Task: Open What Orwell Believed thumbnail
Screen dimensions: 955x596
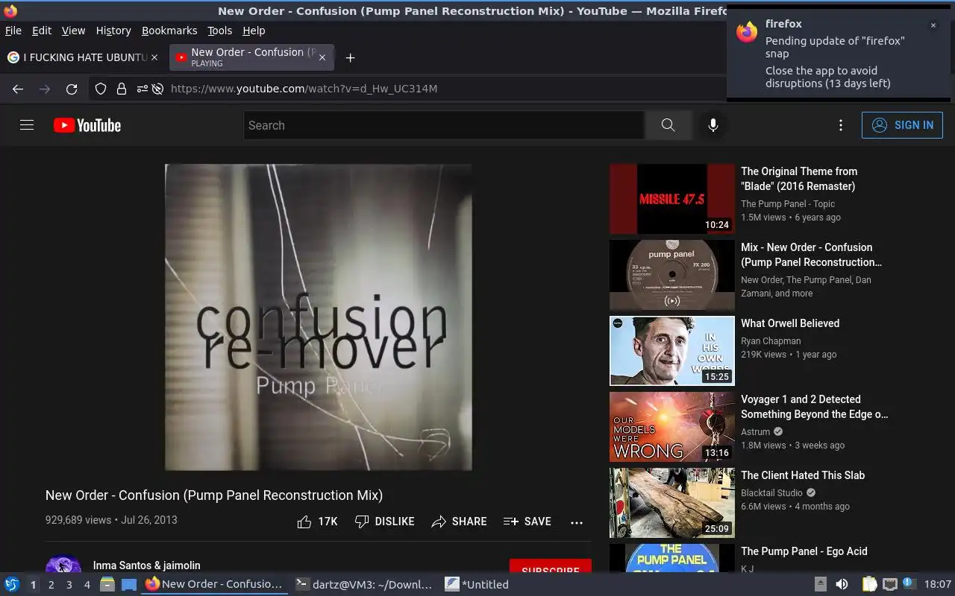Action: pos(672,351)
